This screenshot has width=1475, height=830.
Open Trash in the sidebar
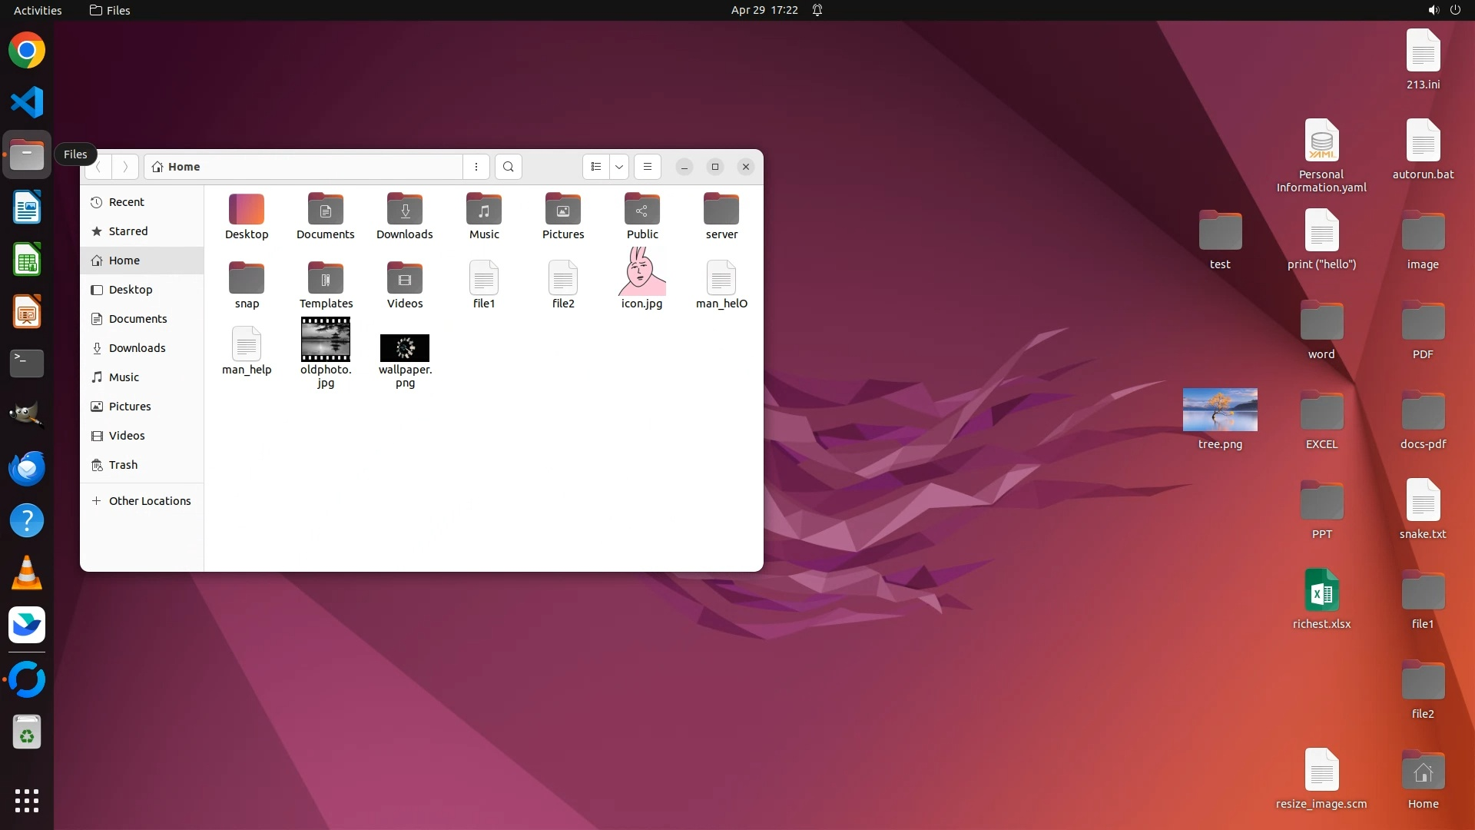123,465
